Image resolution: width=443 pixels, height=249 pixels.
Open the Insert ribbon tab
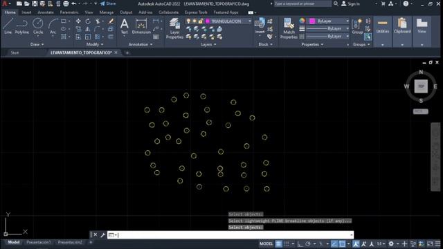(x=26, y=12)
